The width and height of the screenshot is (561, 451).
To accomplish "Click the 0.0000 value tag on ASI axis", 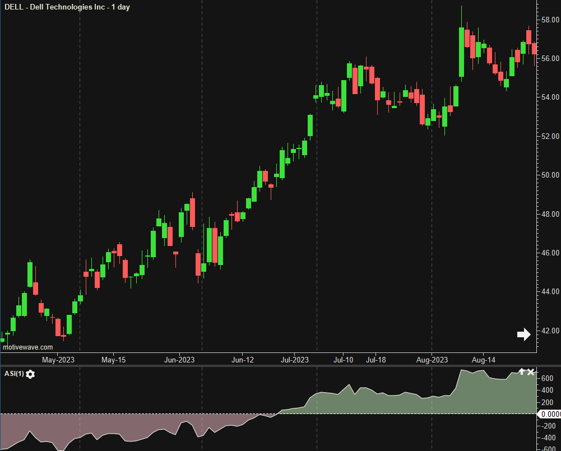I will tap(549, 414).
